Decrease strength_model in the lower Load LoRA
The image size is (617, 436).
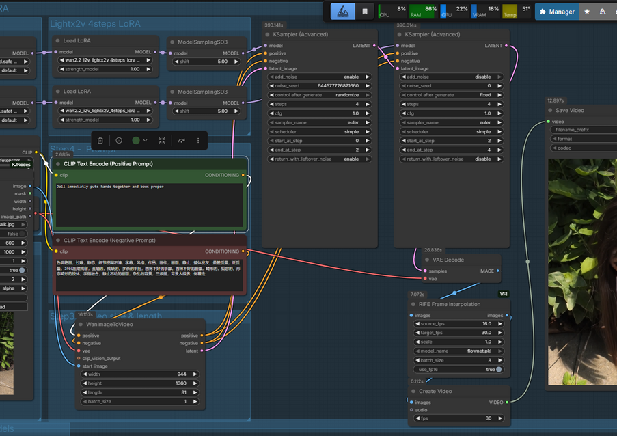coord(61,120)
